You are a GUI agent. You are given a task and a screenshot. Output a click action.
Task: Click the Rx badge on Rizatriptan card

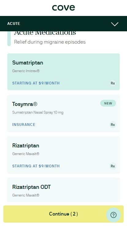[113, 166]
